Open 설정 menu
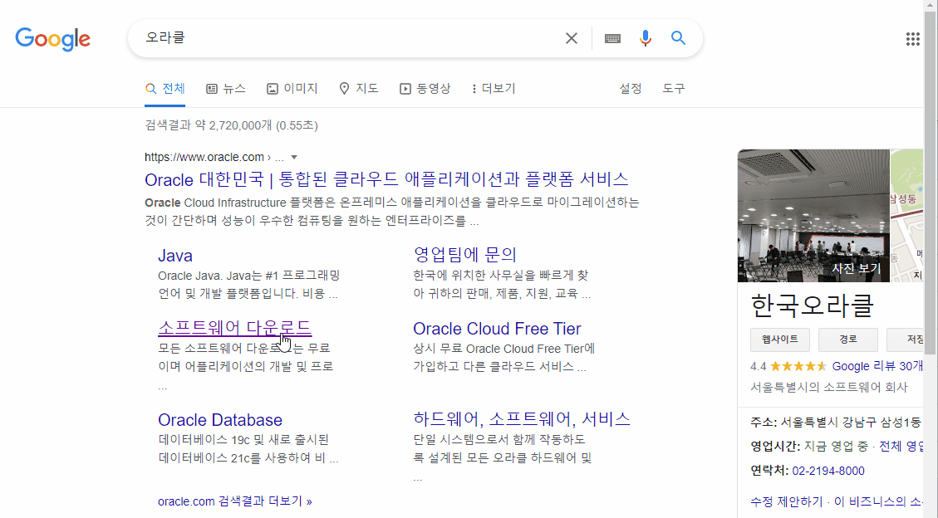 (x=630, y=89)
